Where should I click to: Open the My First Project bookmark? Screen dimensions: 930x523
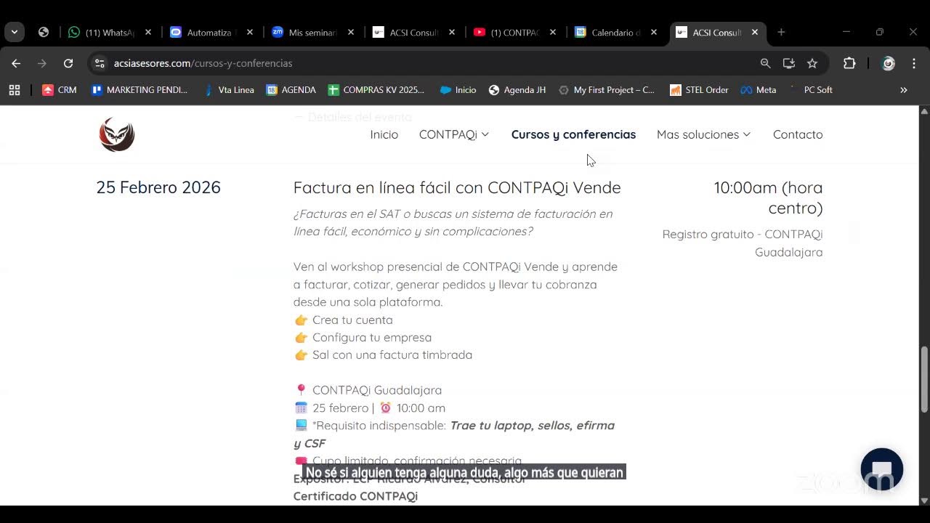click(x=606, y=90)
